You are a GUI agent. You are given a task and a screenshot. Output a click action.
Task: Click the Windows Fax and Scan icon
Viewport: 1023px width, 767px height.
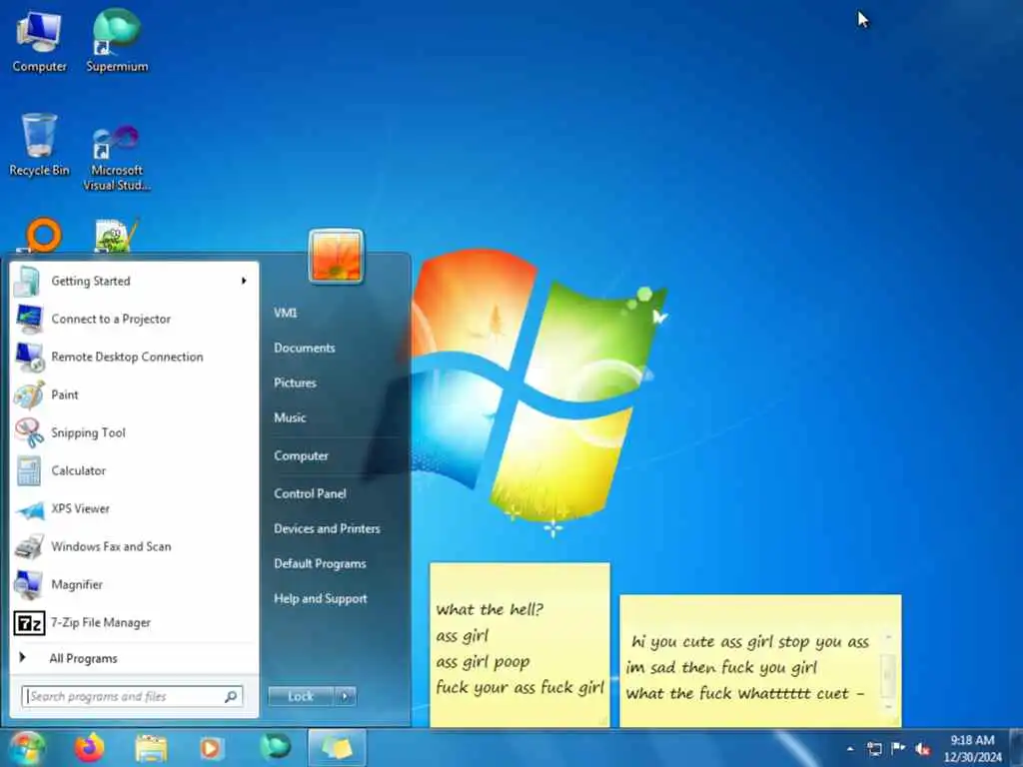pyautogui.click(x=29, y=546)
